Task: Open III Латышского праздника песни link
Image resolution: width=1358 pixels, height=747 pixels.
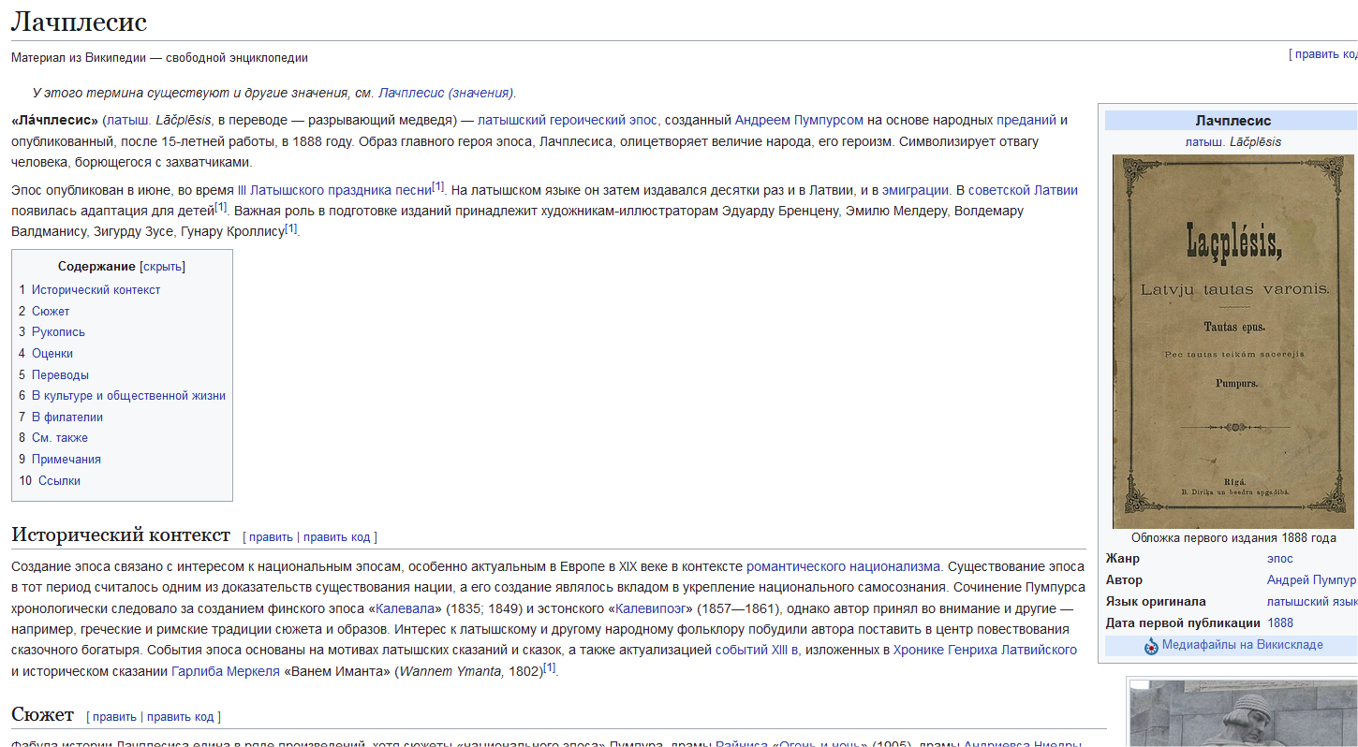Action: click(x=334, y=190)
